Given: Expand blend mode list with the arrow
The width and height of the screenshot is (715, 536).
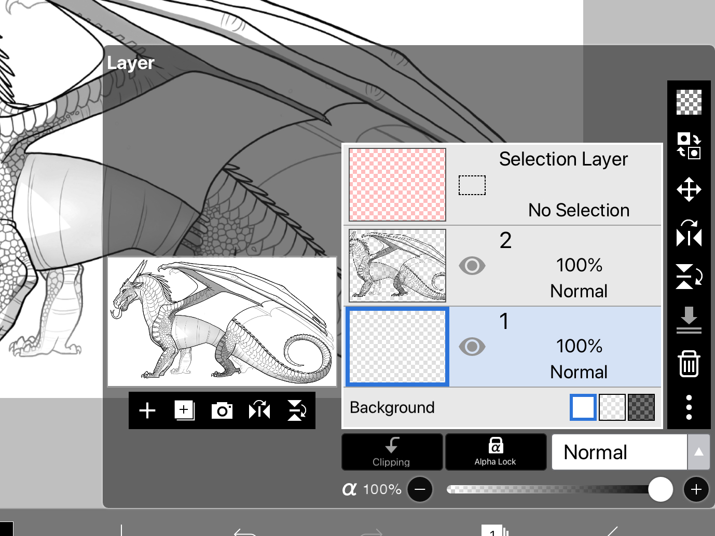Looking at the screenshot, I should (699, 452).
